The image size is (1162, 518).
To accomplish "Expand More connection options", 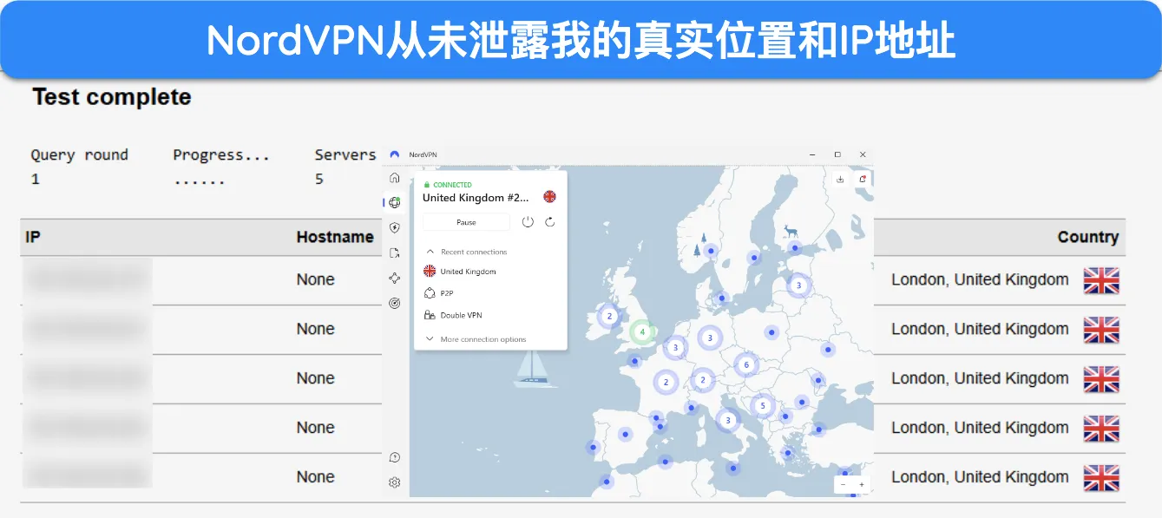I will click(476, 339).
